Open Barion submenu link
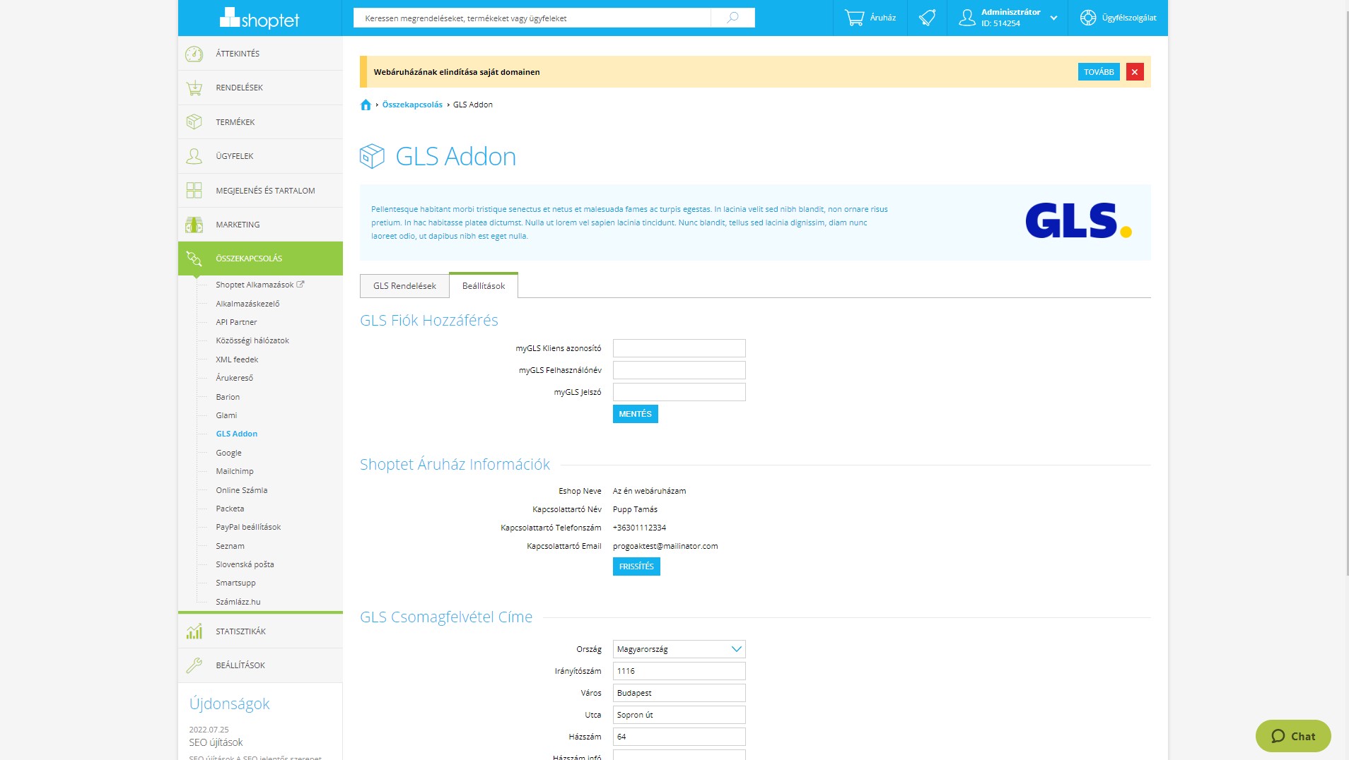Screen dimensions: 1349x760 pyautogui.click(x=228, y=397)
